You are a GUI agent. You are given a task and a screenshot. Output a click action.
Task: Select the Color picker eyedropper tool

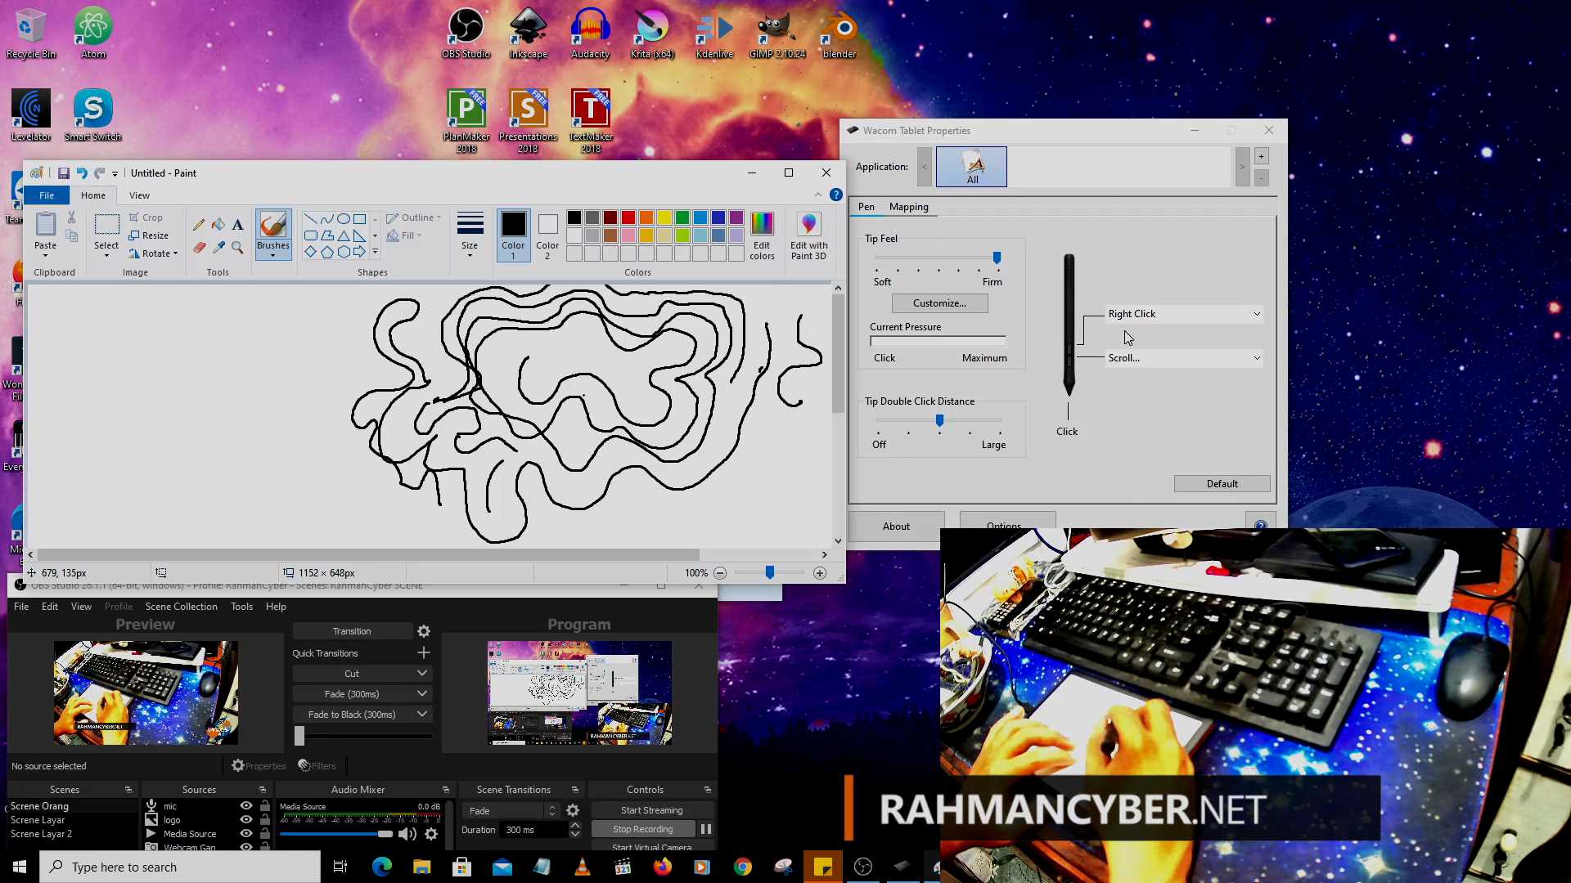[218, 247]
